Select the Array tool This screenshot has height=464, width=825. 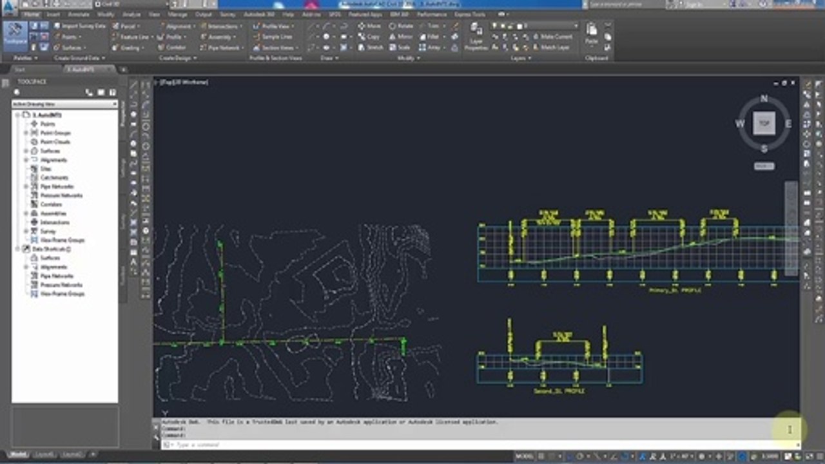tap(431, 48)
